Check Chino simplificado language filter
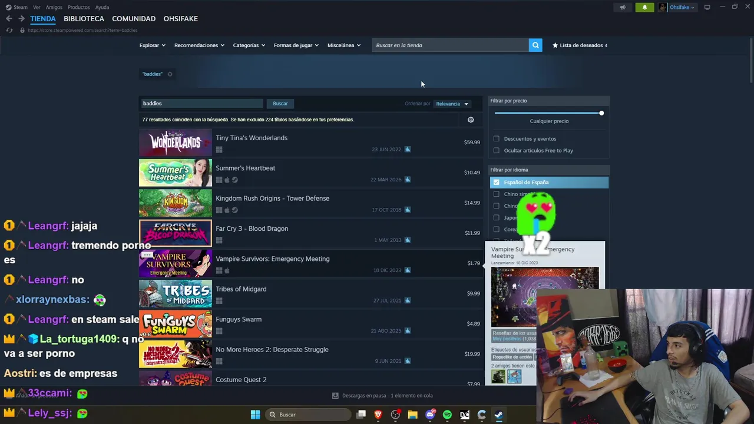Screen dimensions: 754x424 coord(496,194)
